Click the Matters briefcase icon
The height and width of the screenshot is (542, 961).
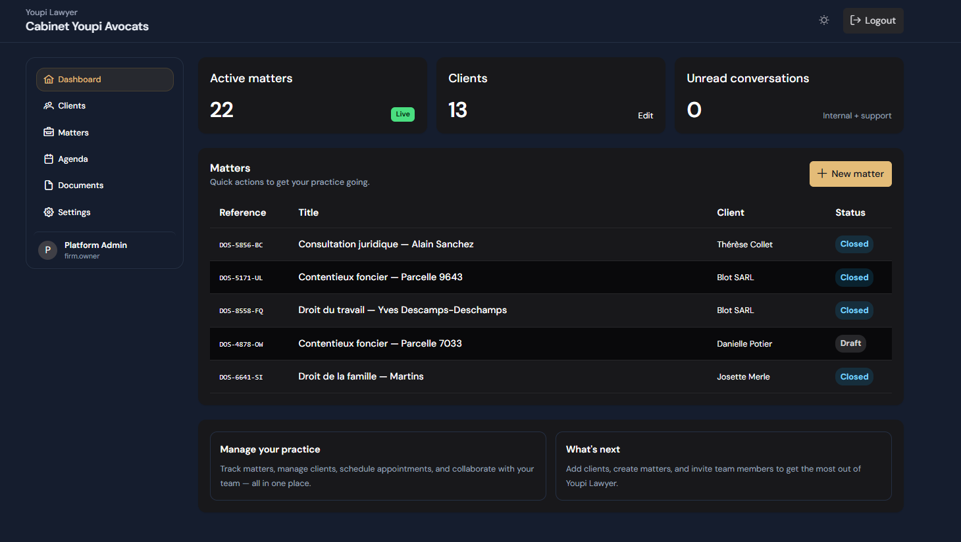(49, 132)
